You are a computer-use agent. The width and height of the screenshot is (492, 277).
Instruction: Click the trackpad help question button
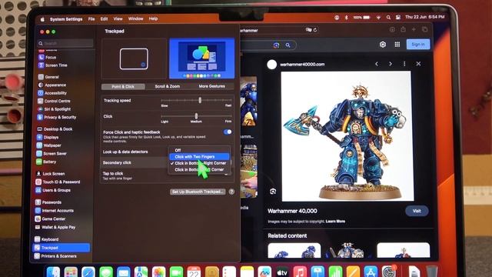[x=231, y=192]
